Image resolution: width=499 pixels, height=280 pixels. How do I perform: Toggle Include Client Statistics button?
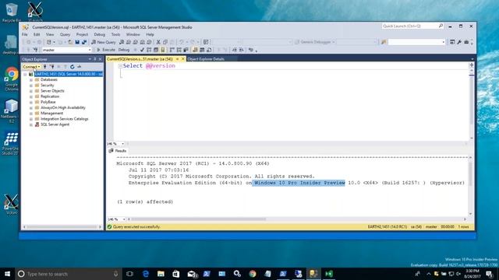pyautogui.click(x=186, y=50)
